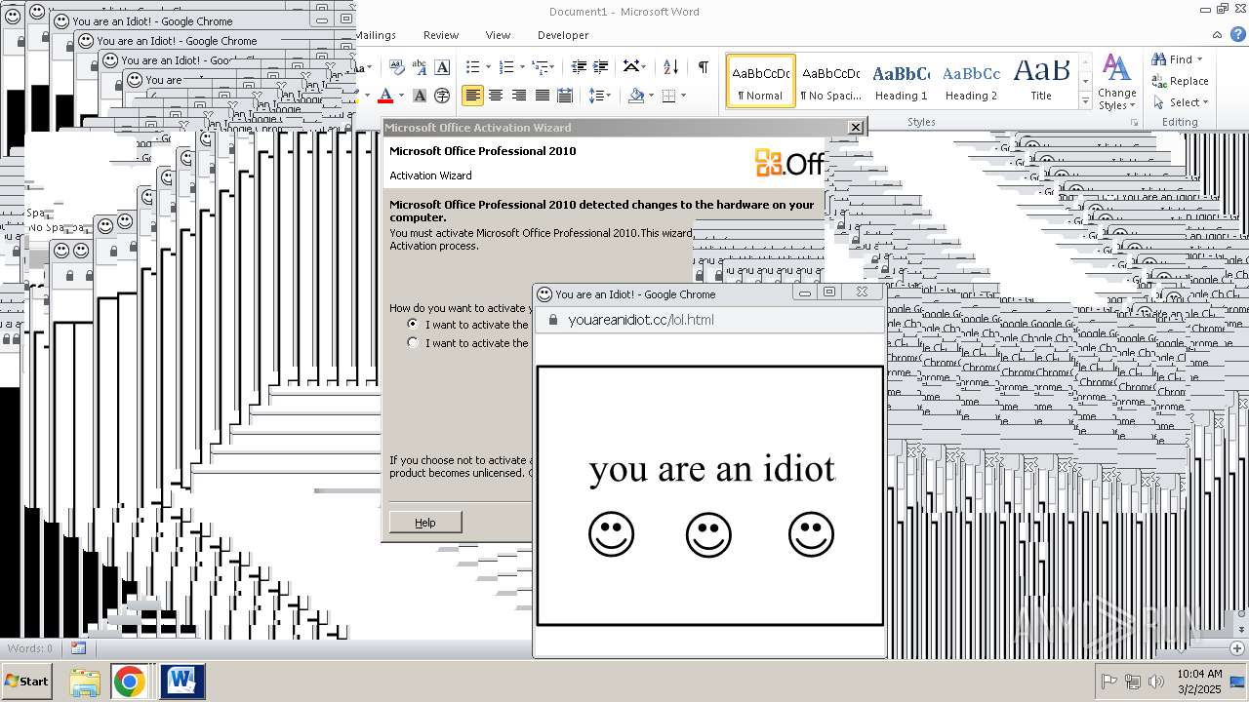Apply a multilevel list
The image size is (1249, 702).
pyautogui.click(x=540, y=67)
